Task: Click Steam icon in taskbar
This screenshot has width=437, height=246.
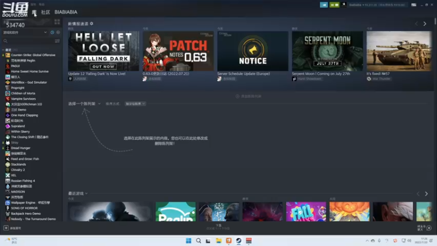Action: 239,241
